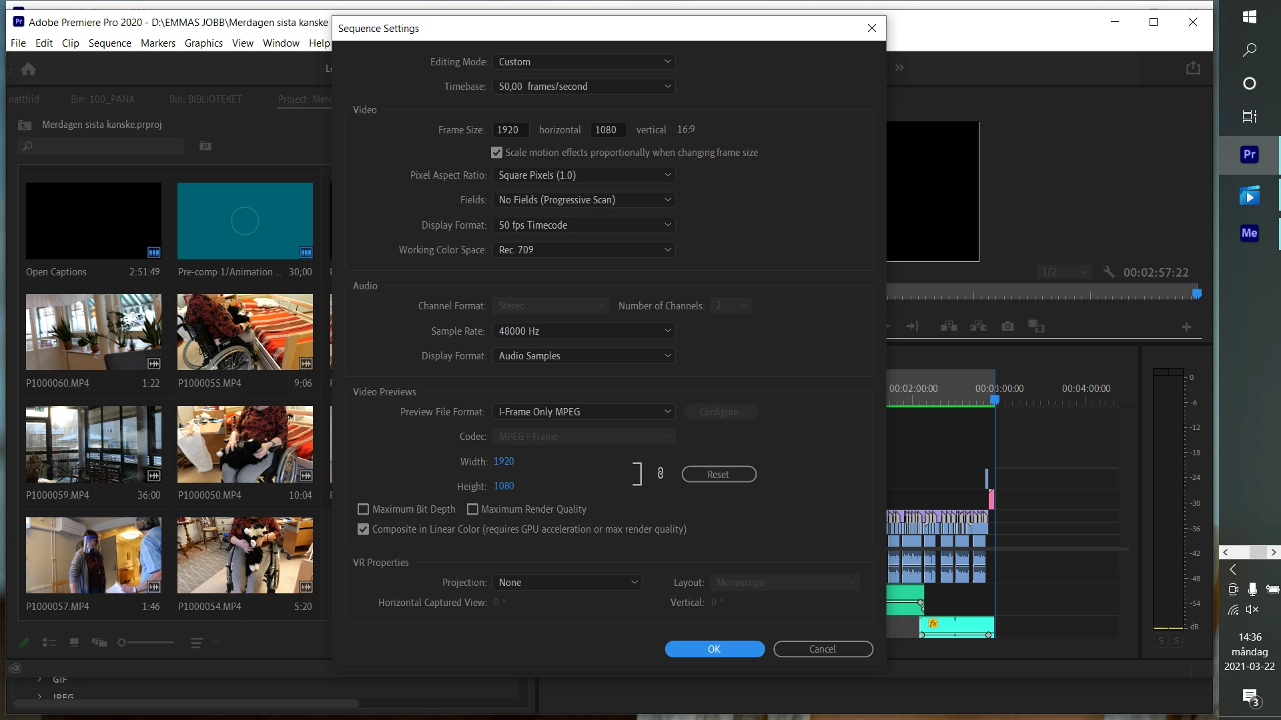
Task: Open the Sequence menu
Action: tap(109, 43)
